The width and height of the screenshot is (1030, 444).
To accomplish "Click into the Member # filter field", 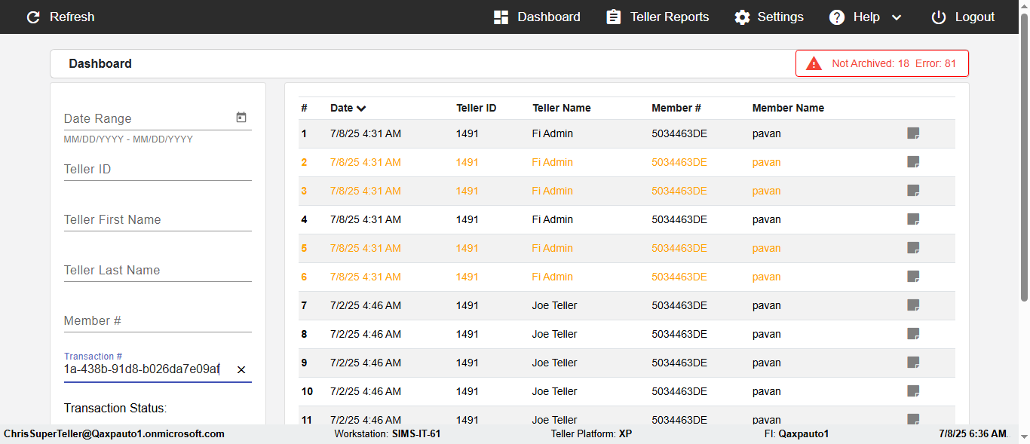I will pos(157,321).
